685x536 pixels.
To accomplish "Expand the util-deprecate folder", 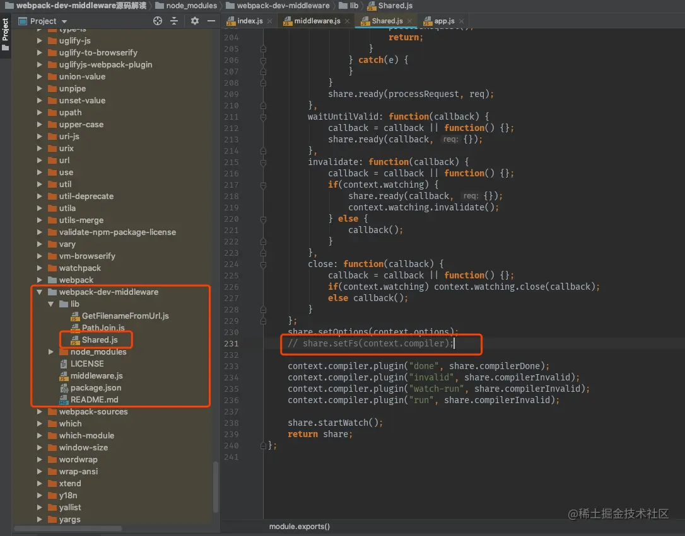I will point(39,197).
